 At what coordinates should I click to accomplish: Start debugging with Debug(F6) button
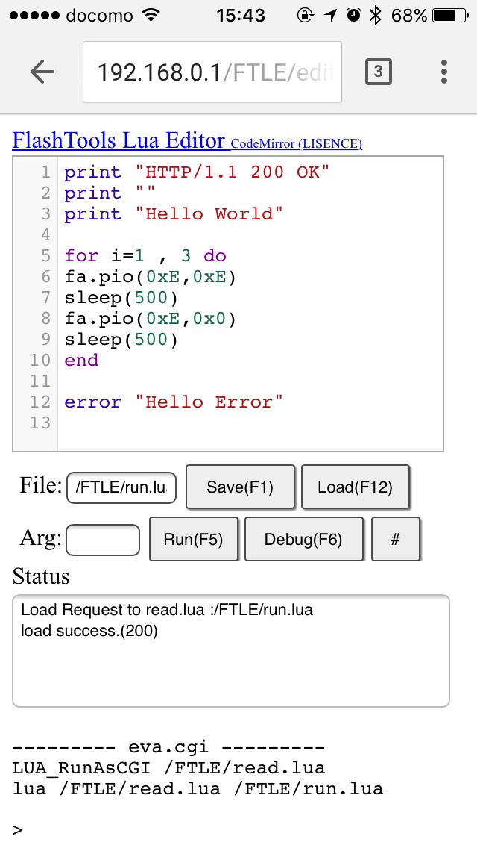pyautogui.click(x=304, y=539)
